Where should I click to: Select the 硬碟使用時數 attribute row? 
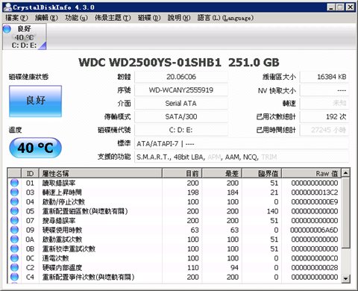pos(175,230)
